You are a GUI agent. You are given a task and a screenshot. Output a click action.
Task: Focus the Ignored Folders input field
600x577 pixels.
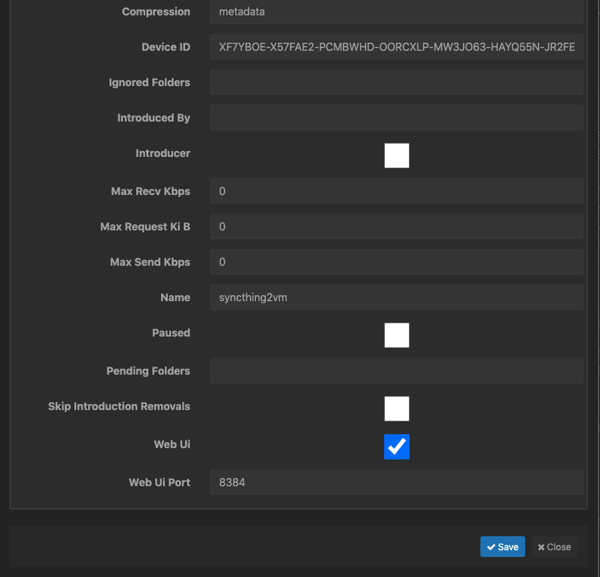coord(396,83)
